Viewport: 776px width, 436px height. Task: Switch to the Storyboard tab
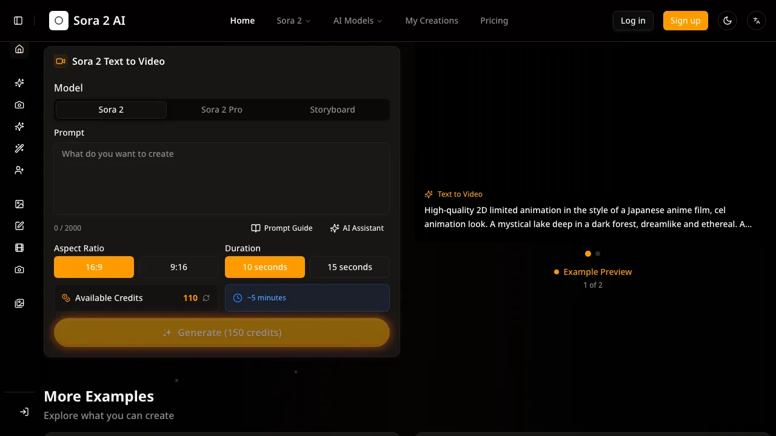tap(332, 110)
